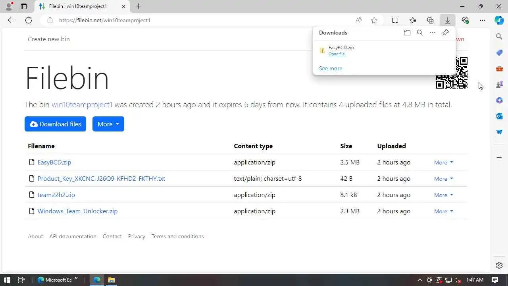Expand More menu for Windows_Team_Unlocker.zip row
508x286 pixels.
coord(443,211)
